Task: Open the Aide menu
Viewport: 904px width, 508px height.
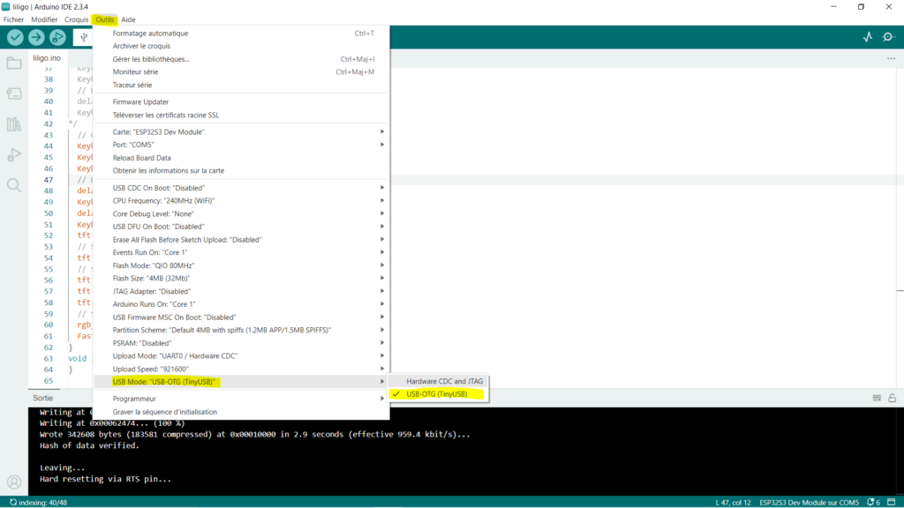Action: pos(128,19)
